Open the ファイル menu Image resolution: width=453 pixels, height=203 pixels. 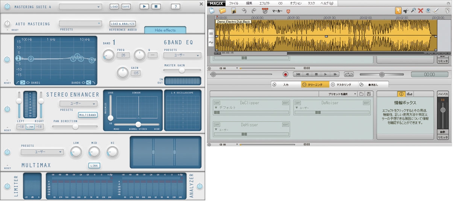point(233,3)
